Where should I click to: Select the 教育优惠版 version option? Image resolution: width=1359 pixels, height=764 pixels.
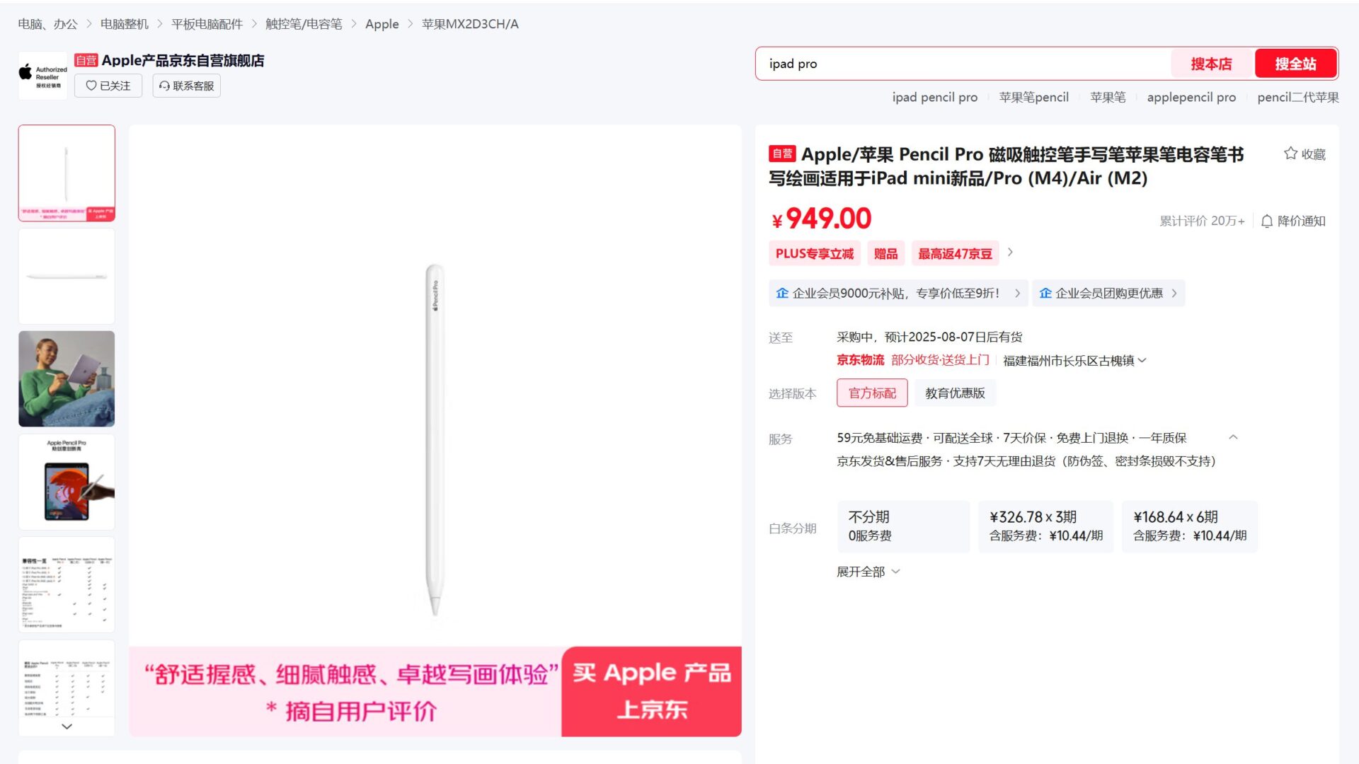pyautogui.click(x=955, y=393)
